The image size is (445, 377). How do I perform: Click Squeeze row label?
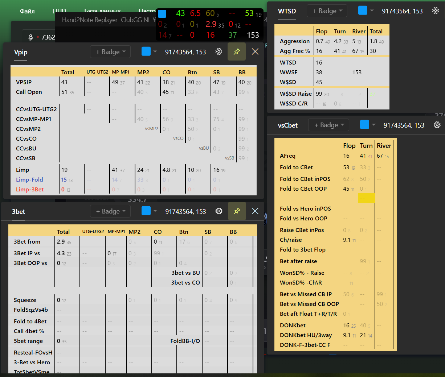pyautogui.click(x=25, y=300)
